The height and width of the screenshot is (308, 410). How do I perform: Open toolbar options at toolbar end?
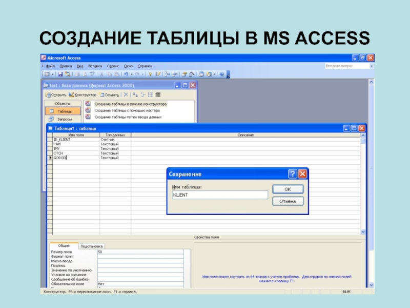pos(228,74)
